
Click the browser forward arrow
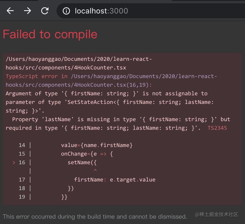click(27, 11)
